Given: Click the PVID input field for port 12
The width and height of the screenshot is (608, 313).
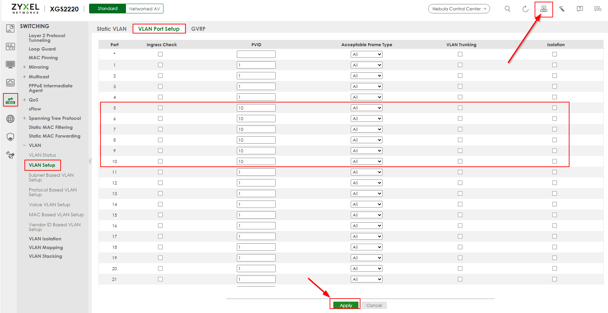Looking at the screenshot, I should click(x=256, y=182).
